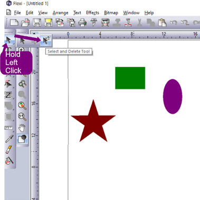Open the Bitmap menu

111,13
